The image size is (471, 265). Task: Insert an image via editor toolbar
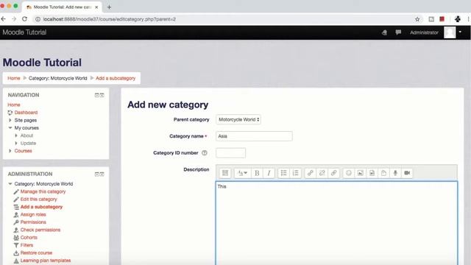tap(360, 173)
